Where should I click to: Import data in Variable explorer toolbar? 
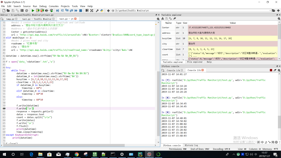pyautogui.click(x=163, y=19)
